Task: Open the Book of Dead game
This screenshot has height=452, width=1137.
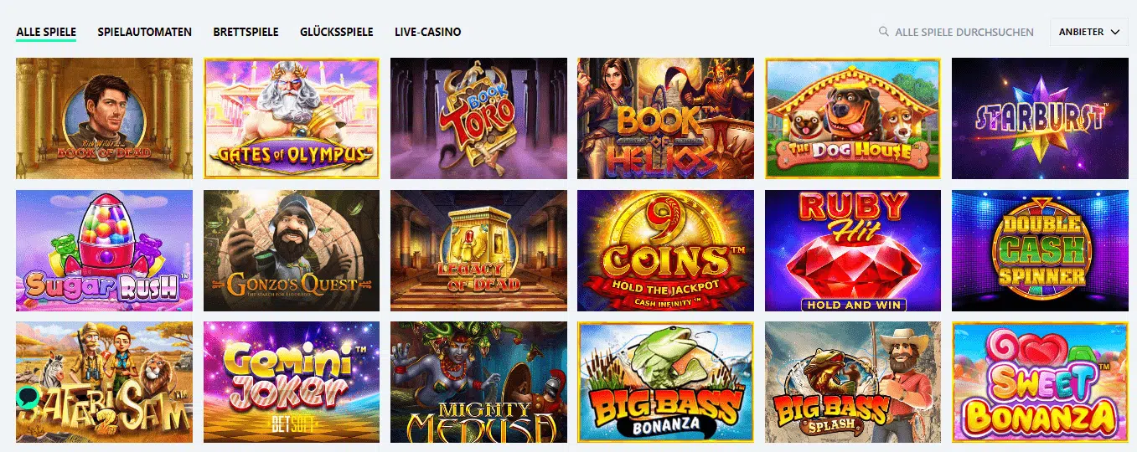Action: click(x=104, y=118)
